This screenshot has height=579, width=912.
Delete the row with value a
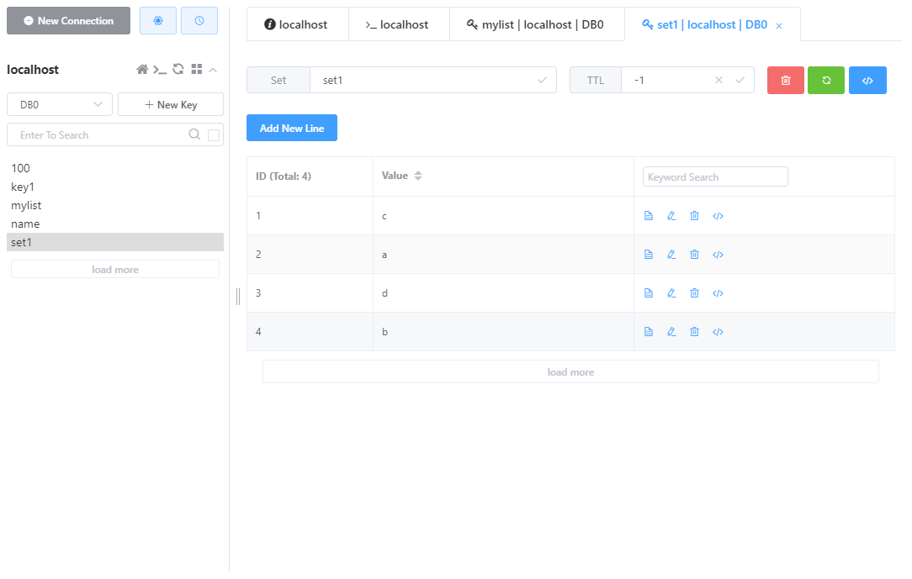(694, 255)
